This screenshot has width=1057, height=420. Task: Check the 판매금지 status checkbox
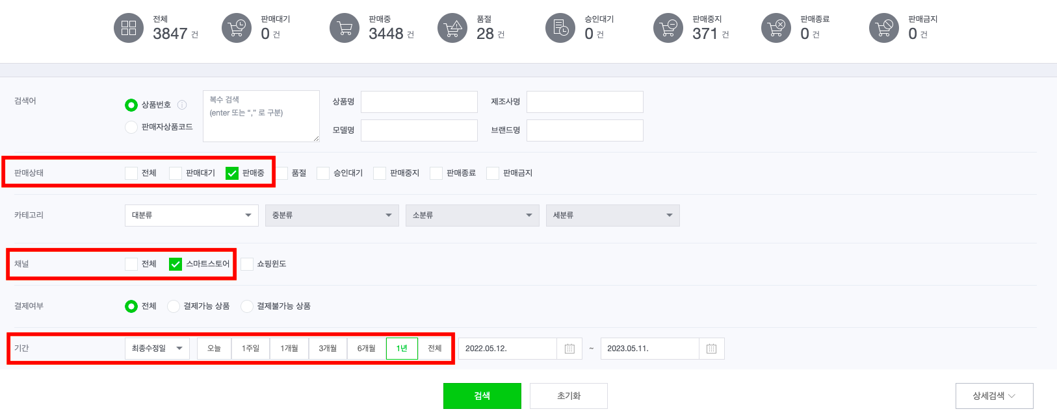[493, 173]
